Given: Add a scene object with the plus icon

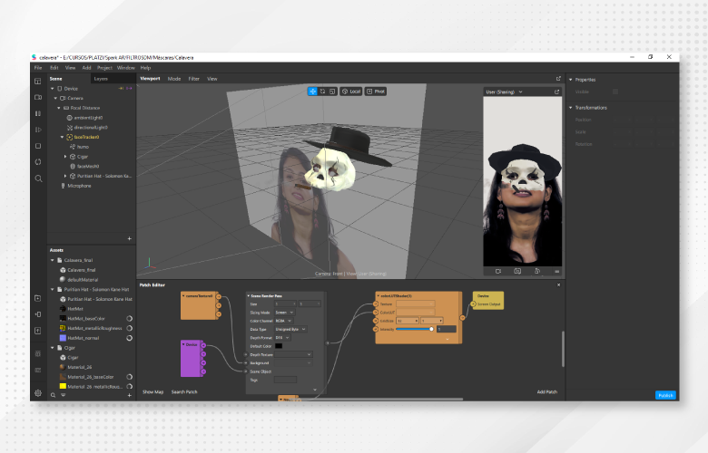Looking at the screenshot, I should [130, 238].
